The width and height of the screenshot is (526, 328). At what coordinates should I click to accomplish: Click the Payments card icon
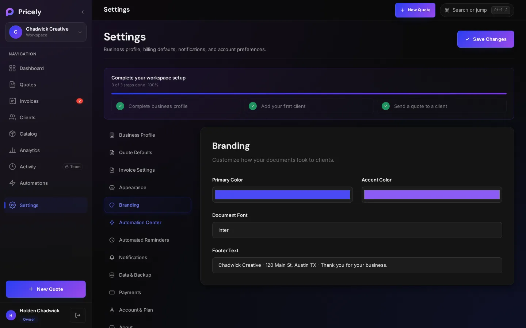coord(112,292)
